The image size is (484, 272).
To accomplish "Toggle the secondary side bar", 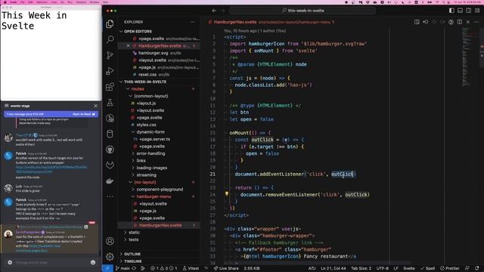I will click(x=469, y=11).
